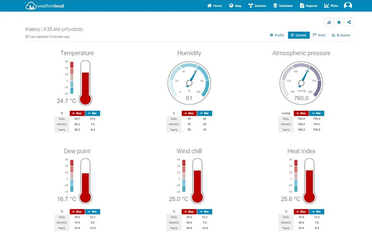Click the Temperature table Max header
The image size is (372, 239).
77,113
